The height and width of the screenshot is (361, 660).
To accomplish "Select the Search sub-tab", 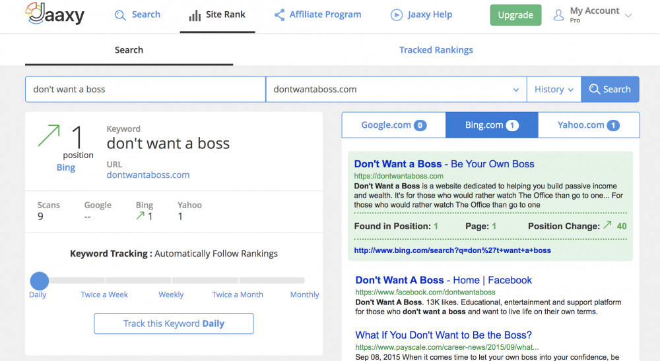I will 129,50.
